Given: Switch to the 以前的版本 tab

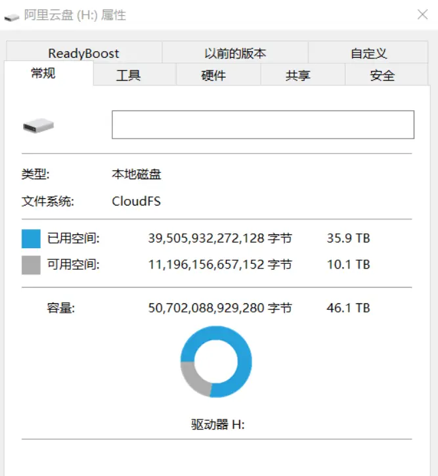Looking at the screenshot, I should (235, 53).
